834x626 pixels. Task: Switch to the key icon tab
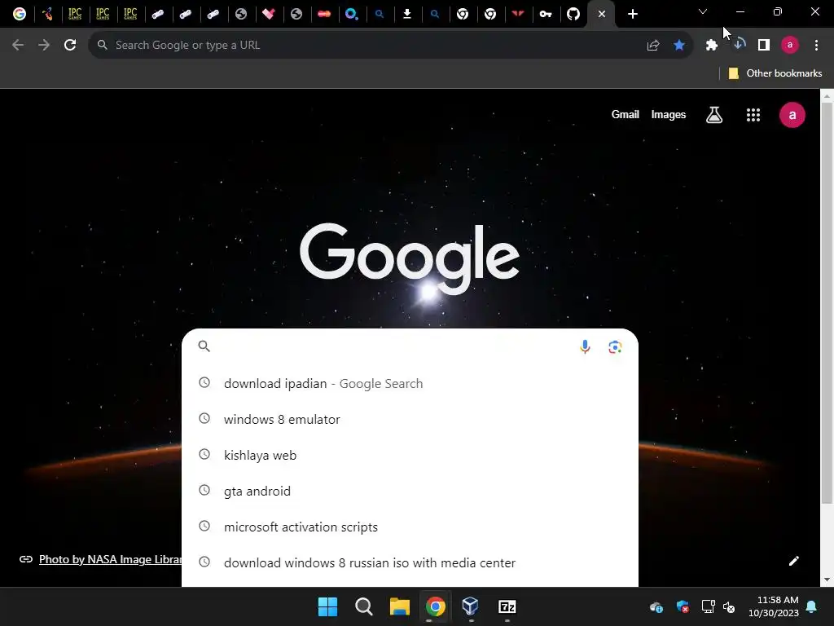coord(546,14)
